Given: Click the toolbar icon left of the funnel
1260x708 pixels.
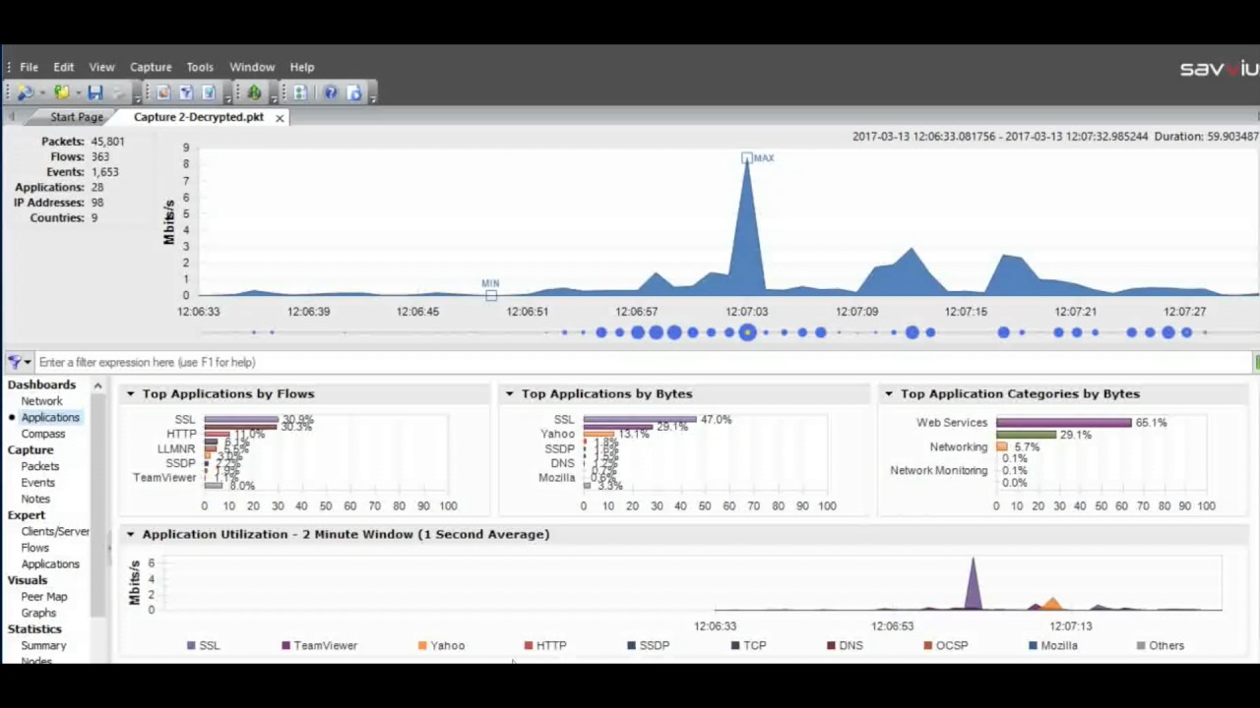Looking at the screenshot, I should point(163,92).
